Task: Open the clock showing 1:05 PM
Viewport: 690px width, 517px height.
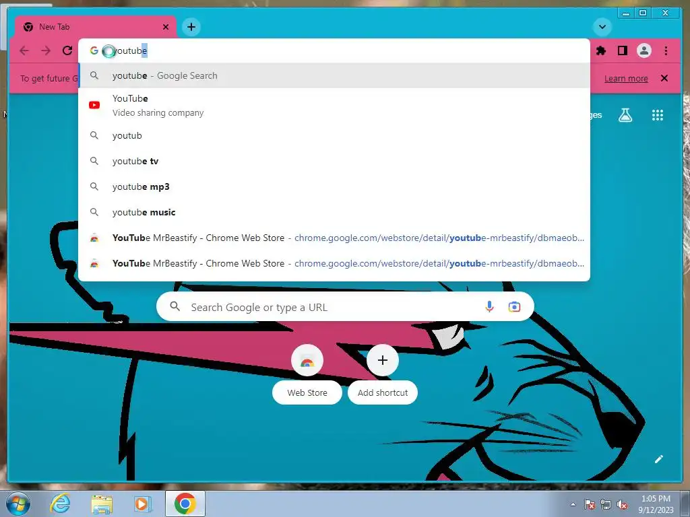Action: (656, 504)
